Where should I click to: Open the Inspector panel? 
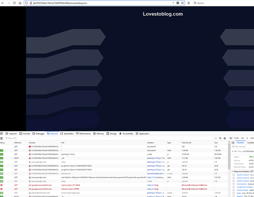point(11,134)
